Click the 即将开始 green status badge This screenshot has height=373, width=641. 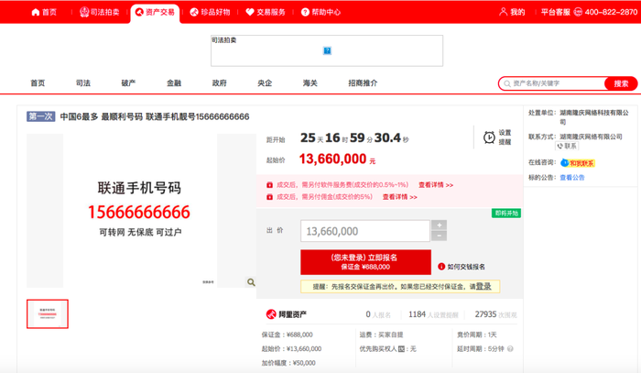506,214
